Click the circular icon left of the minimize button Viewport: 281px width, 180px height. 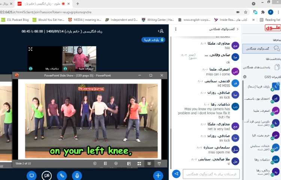tap(253, 4)
